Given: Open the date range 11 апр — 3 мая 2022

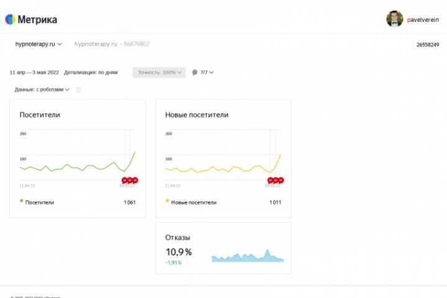Looking at the screenshot, I should [x=34, y=73].
